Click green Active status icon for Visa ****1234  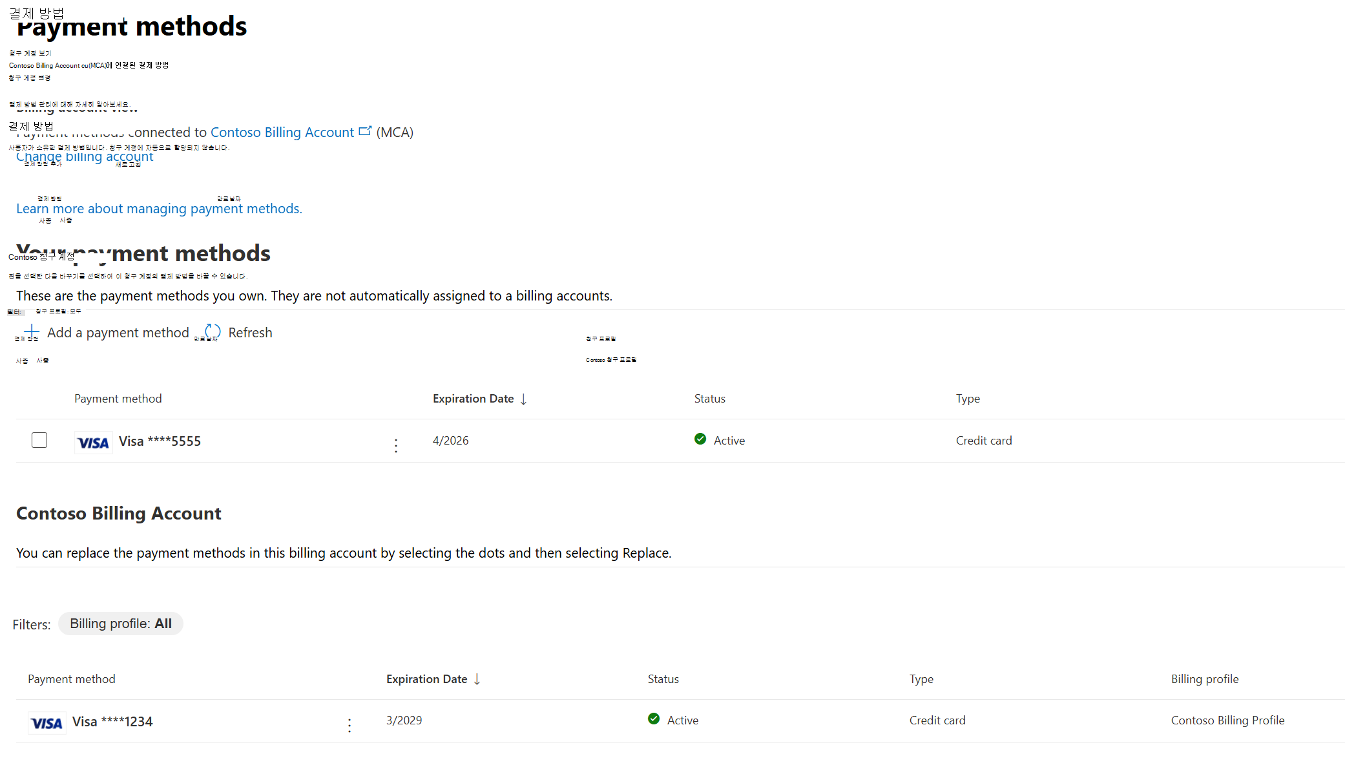654,719
